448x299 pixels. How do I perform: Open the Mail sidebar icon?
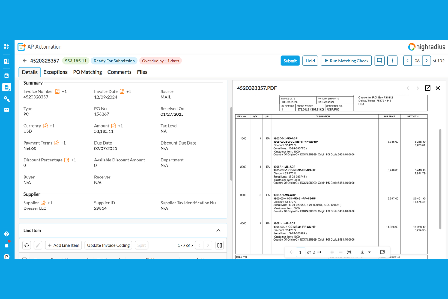tap(6, 110)
